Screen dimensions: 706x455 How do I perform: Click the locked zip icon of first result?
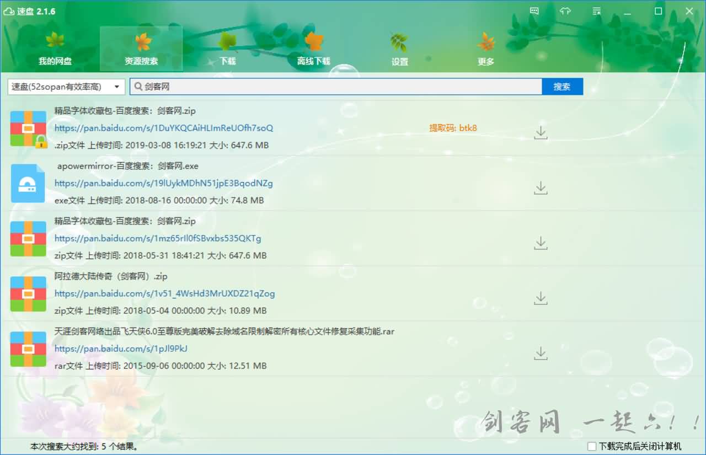(28, 129)
